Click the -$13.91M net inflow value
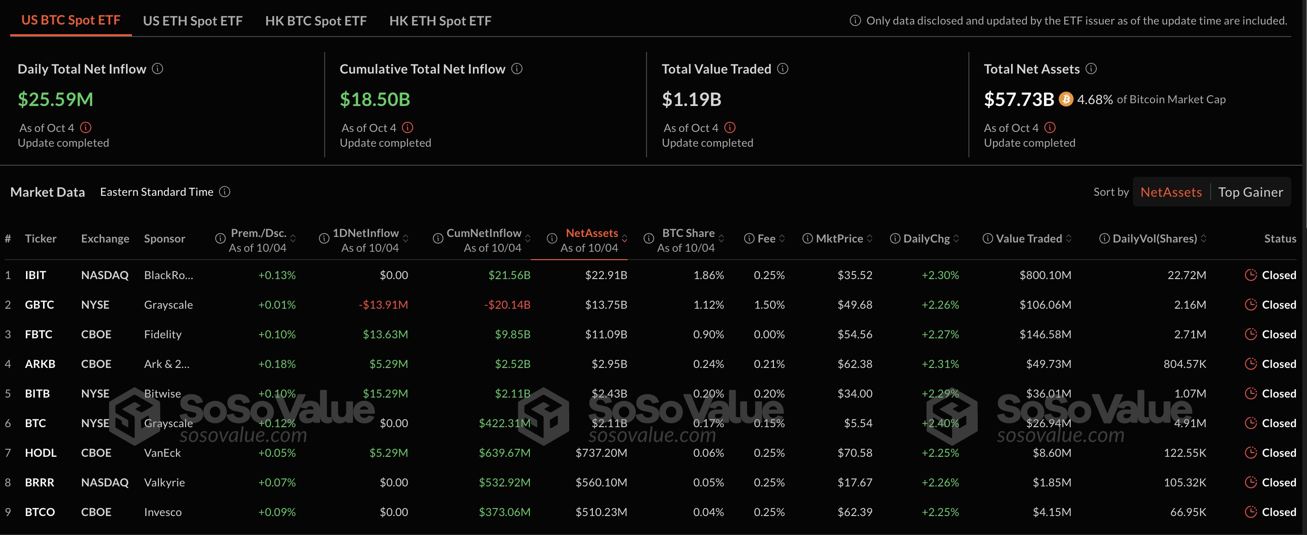 pos(383,305)
